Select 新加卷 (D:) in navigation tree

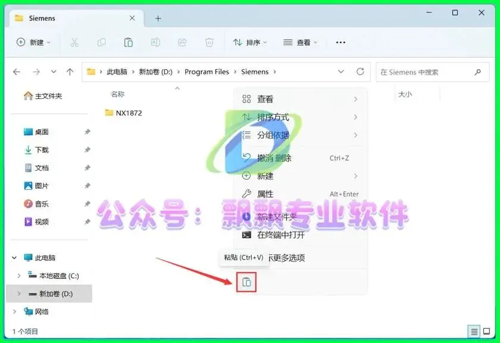(x=51, y=294)
